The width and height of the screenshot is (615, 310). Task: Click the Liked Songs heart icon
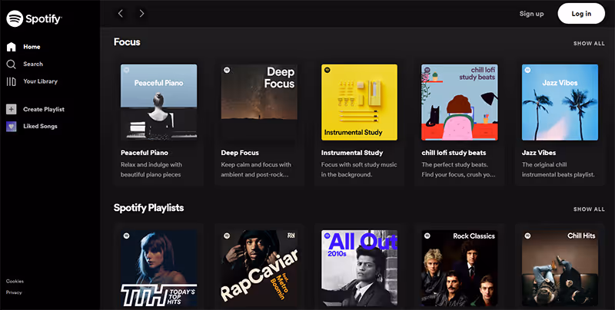click(x=11, y=127)
